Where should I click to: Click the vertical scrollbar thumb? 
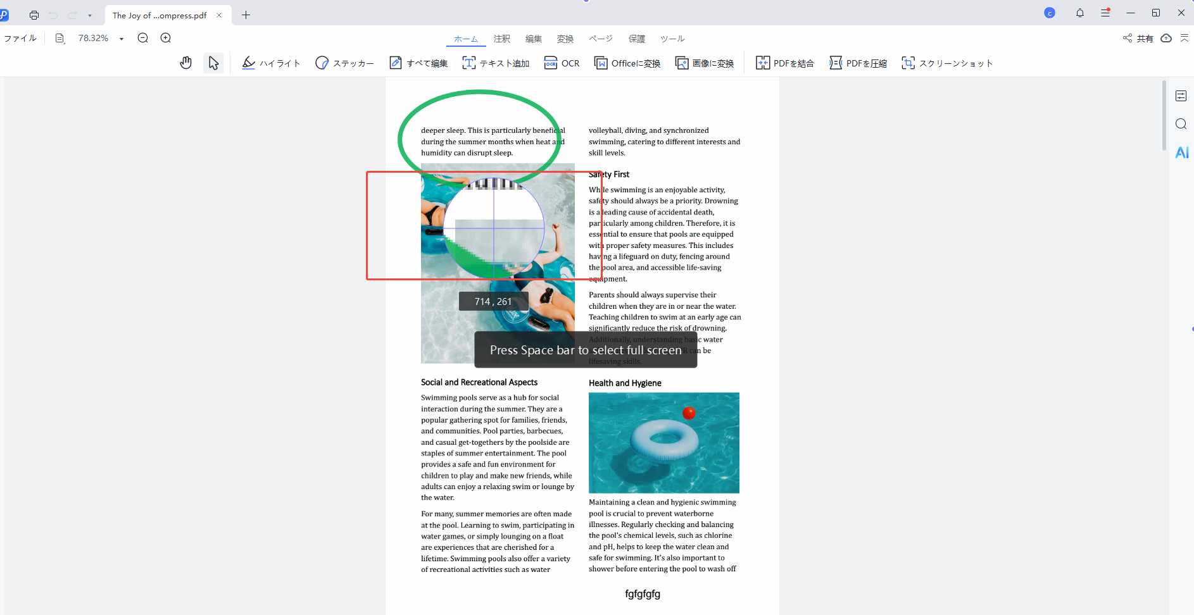coord(1164,115)
